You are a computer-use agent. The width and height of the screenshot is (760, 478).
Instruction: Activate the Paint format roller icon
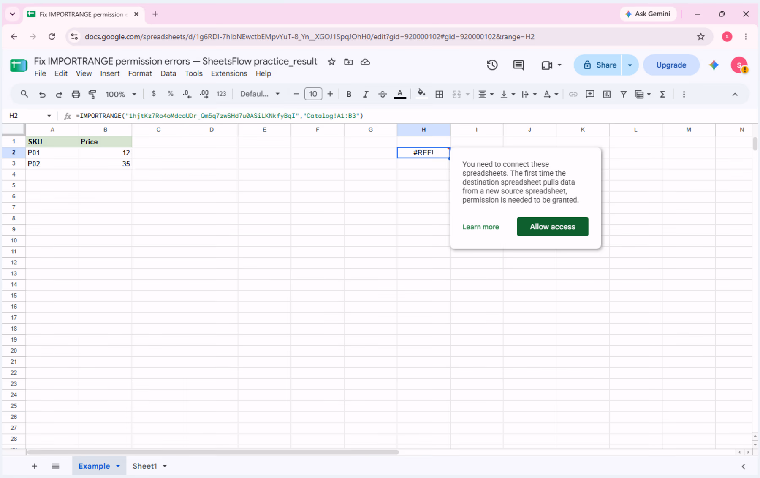(x=92, y=94)
